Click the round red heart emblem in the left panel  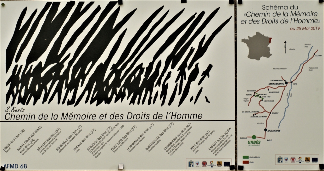click(204, 163)
